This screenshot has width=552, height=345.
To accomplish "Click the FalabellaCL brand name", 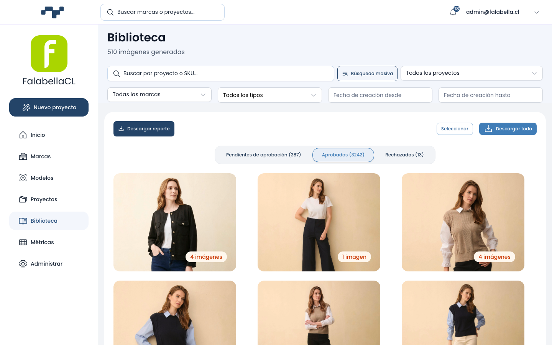I will 49,81.
